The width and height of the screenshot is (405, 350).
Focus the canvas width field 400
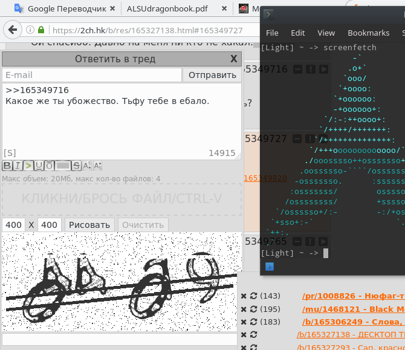pyautogui.click(x=14, y=225)
